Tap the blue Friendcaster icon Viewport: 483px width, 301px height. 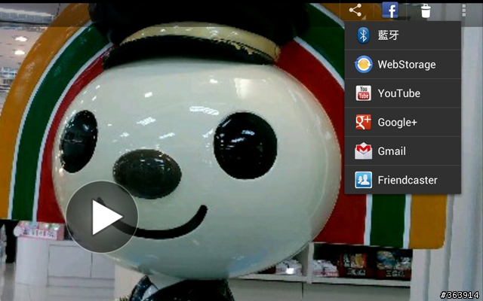364,180
